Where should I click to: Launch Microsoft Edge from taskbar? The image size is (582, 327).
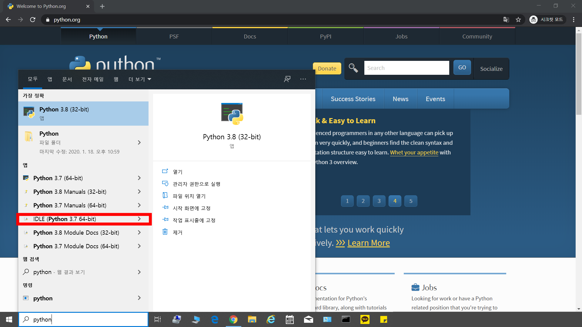(x=215, y=319)
